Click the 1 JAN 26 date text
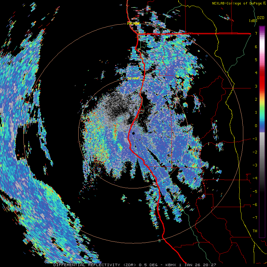The width and height of the screenshot is (267, 267). 190,265
